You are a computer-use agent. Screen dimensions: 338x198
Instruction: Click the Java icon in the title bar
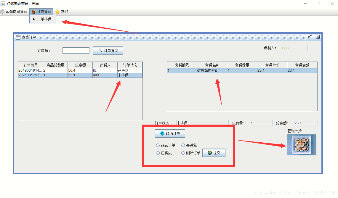point(3,4)
